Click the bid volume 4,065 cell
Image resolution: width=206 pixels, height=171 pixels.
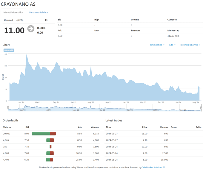pos(6,140)
